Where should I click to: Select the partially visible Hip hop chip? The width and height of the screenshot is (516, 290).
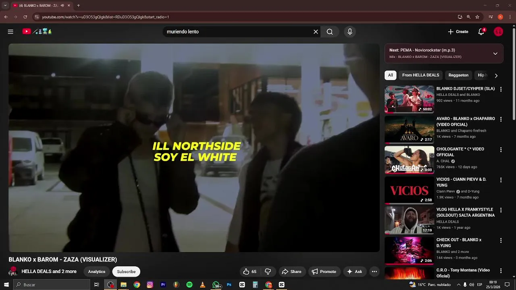tap(482, 75)
